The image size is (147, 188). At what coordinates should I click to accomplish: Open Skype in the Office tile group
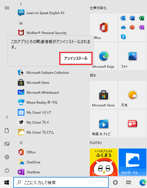point(123,37)
